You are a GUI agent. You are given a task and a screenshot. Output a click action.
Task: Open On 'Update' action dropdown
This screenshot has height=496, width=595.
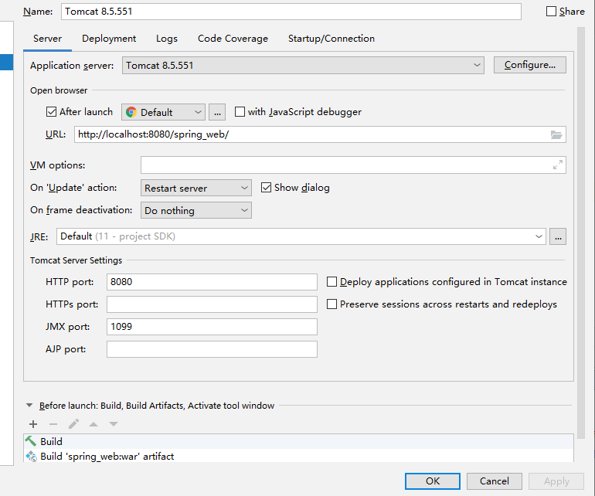195,188
